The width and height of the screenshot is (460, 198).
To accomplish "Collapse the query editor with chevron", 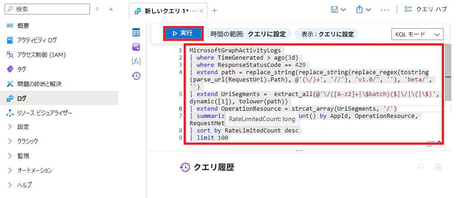I will (x=439, y=142).
